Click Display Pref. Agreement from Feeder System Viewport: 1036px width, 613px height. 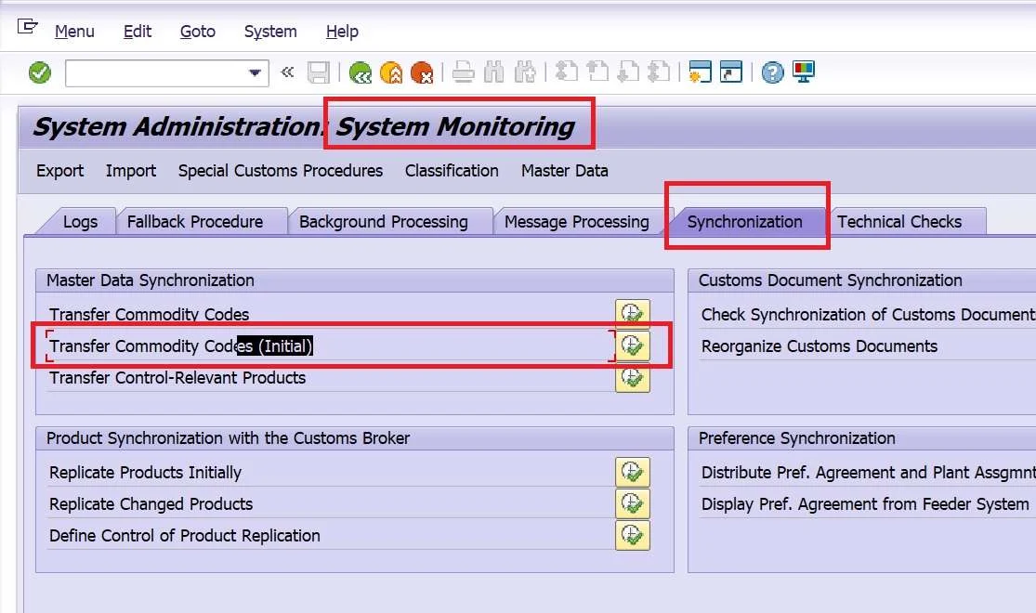[x=865, y=504]
